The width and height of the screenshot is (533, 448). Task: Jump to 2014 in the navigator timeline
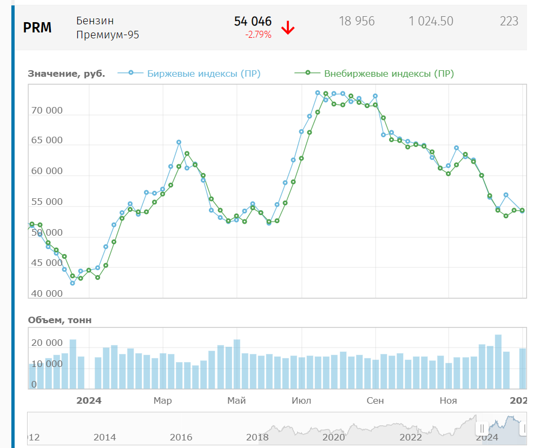104,437
